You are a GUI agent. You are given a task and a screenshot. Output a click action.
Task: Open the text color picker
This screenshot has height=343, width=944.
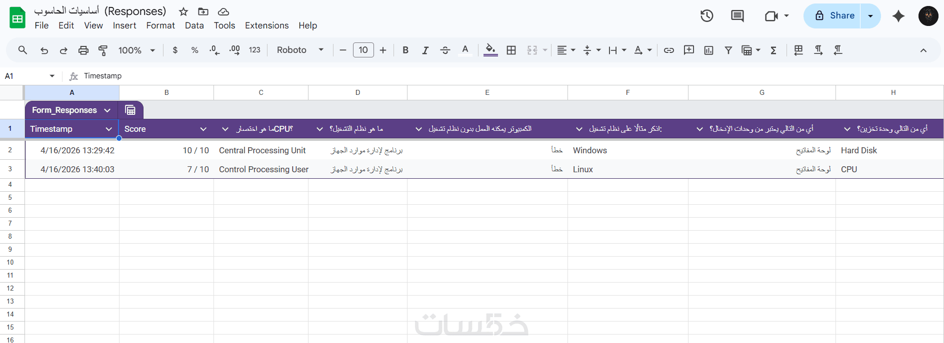point(465,50)
